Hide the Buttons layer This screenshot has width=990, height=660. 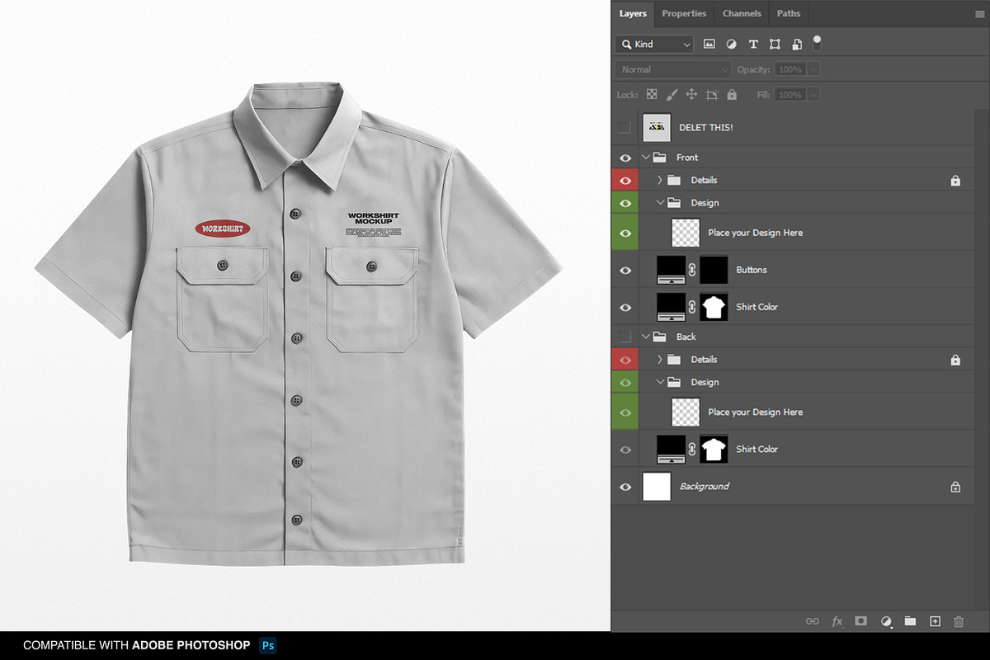point(625,270)
